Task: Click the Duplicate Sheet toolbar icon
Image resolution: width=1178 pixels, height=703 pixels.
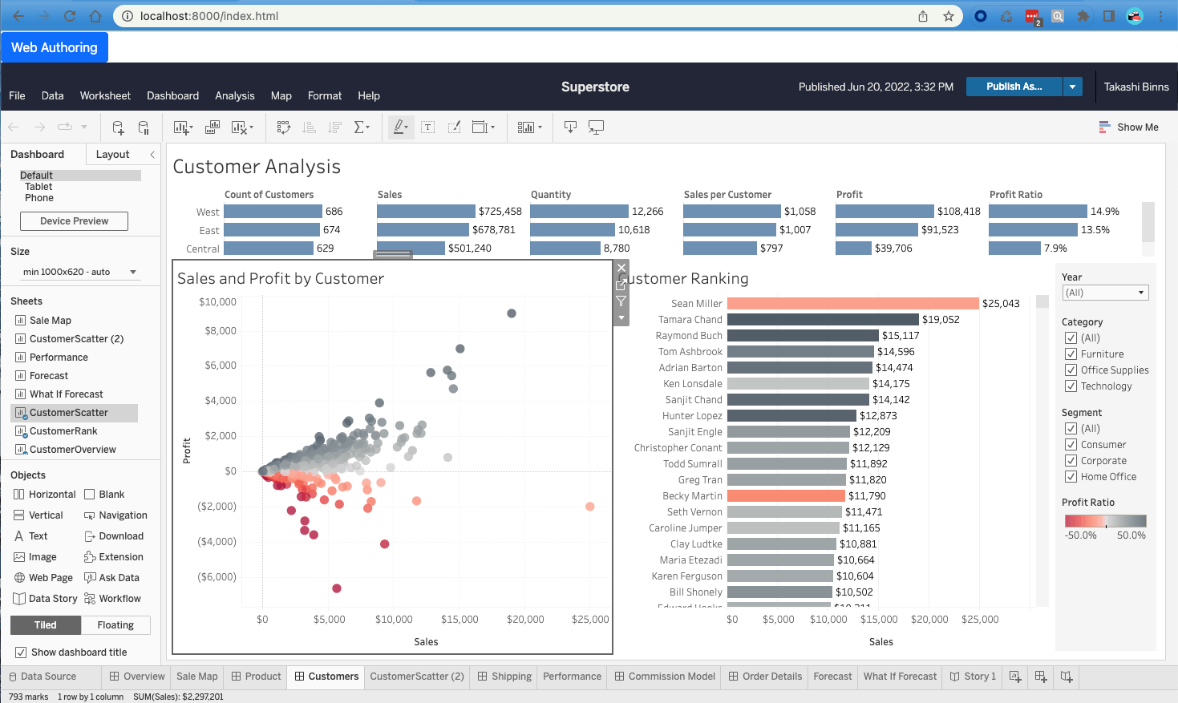Action: click(213, 127)
